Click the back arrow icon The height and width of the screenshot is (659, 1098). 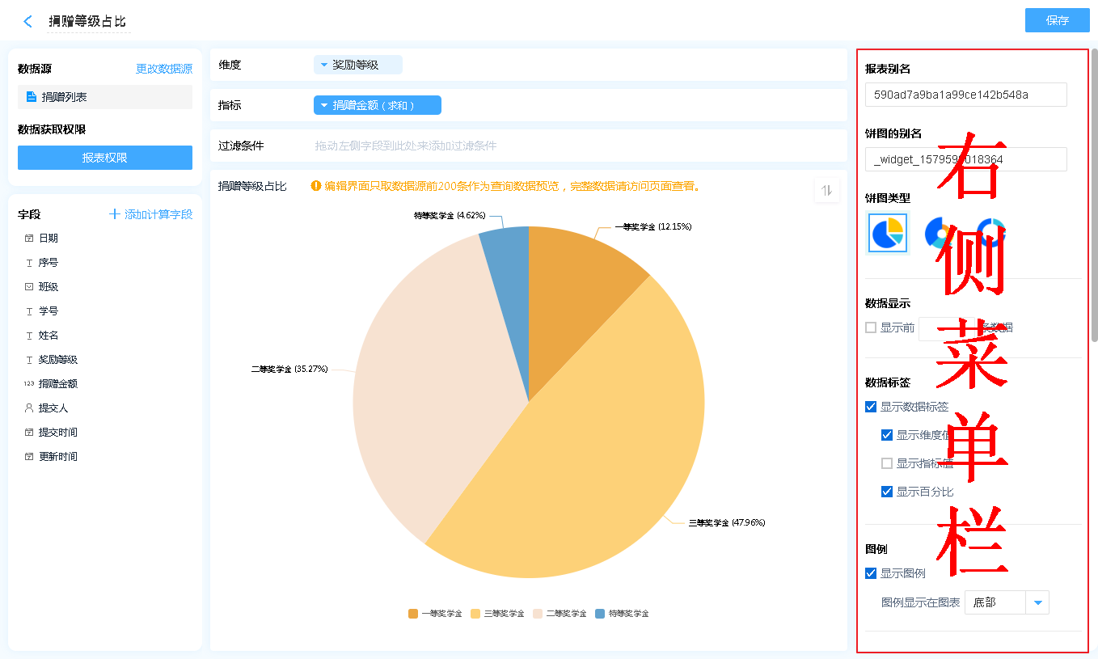pyautogui.click(x=28, y=22)
